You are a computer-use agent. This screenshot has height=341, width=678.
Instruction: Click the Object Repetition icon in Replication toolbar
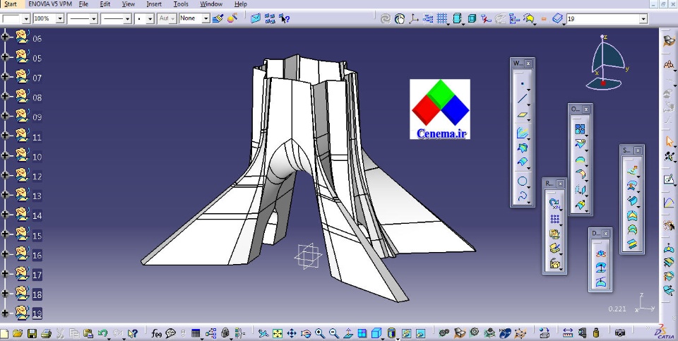[554, 203]
